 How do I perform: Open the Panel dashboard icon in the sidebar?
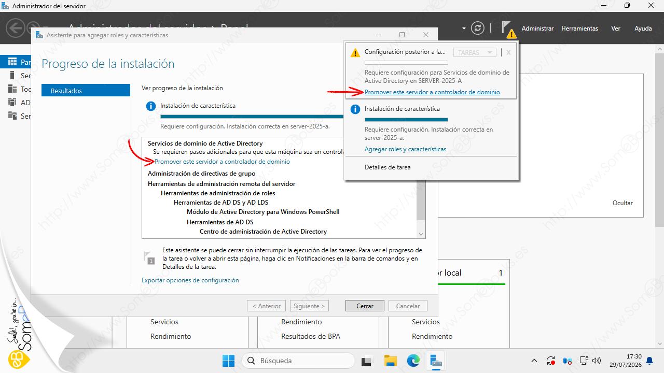(12, 62)
